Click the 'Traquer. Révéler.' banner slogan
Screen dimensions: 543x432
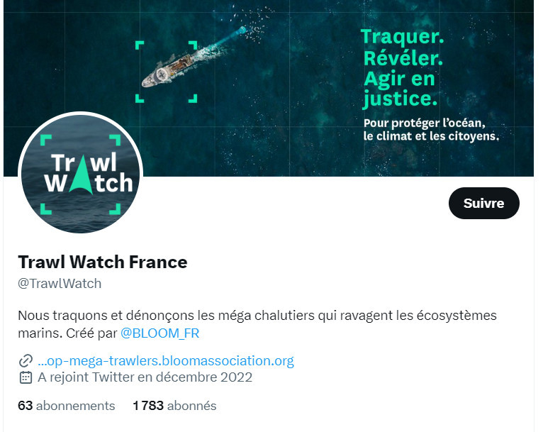pyautogui.click(x=403, y=47)
